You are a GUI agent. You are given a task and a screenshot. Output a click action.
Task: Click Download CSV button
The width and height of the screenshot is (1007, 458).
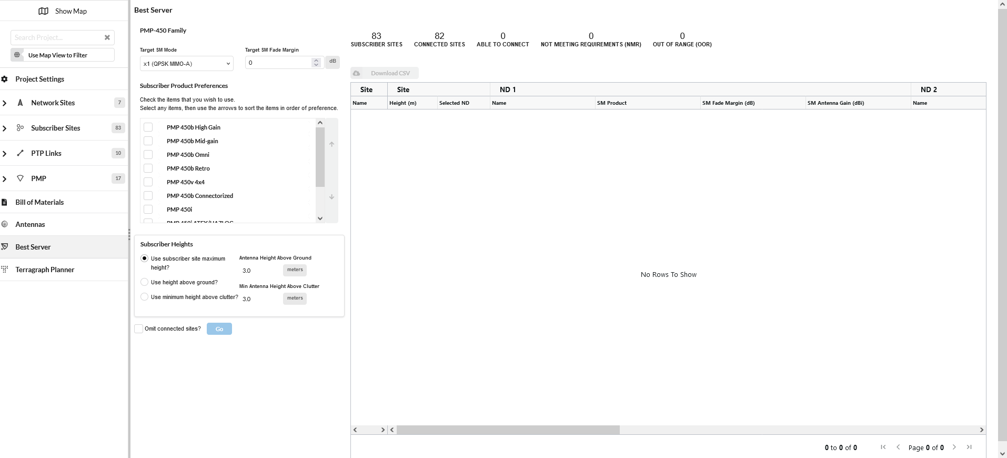point(385,73)
